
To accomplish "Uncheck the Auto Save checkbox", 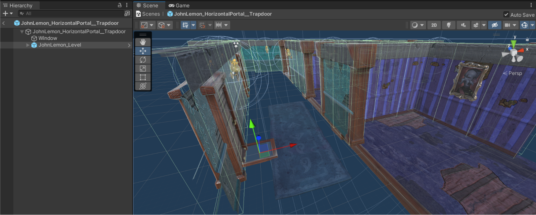I will coord(506,15).
